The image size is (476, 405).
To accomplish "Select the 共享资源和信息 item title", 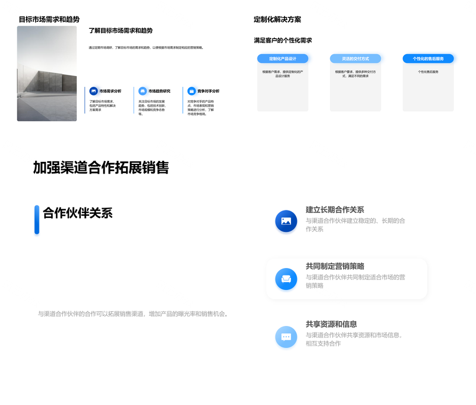I will 331,324.
